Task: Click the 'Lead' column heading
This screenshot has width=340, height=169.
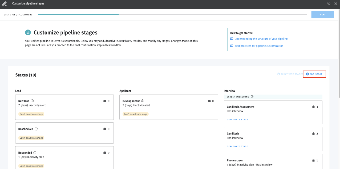Action: [18, 91]
